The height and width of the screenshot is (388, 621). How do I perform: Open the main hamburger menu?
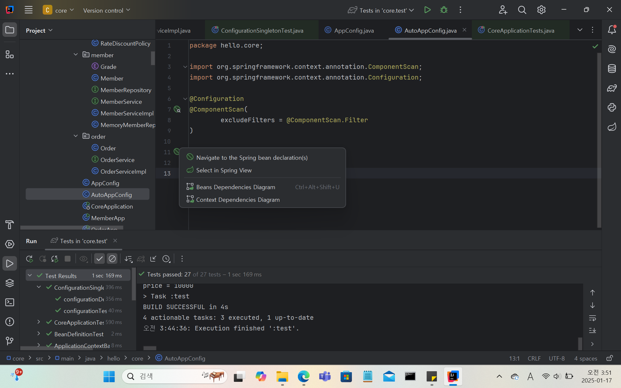[28, 10]
